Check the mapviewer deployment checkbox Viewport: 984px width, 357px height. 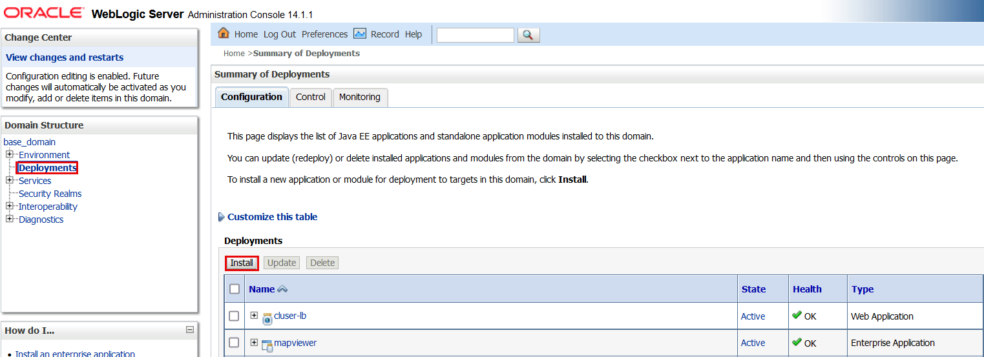235,342
